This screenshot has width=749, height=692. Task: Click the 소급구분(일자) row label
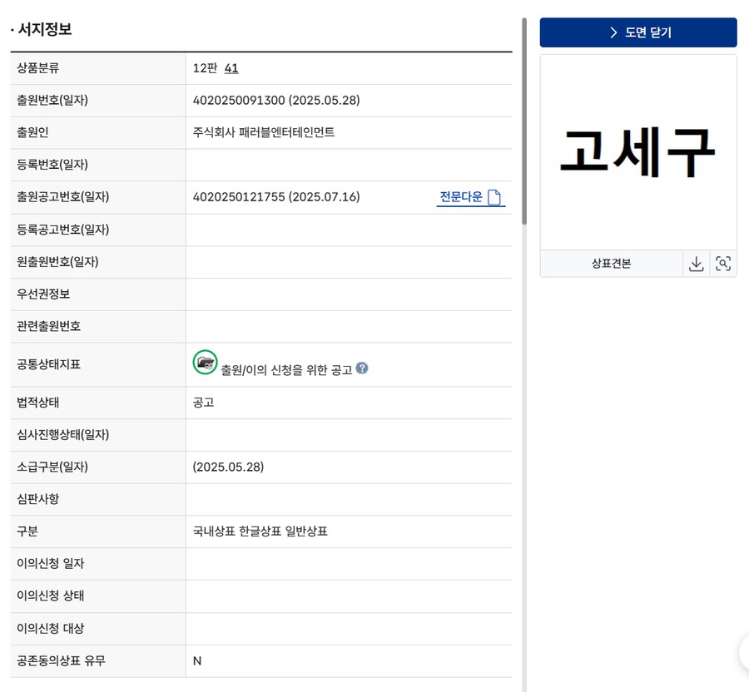click(52, 467)
